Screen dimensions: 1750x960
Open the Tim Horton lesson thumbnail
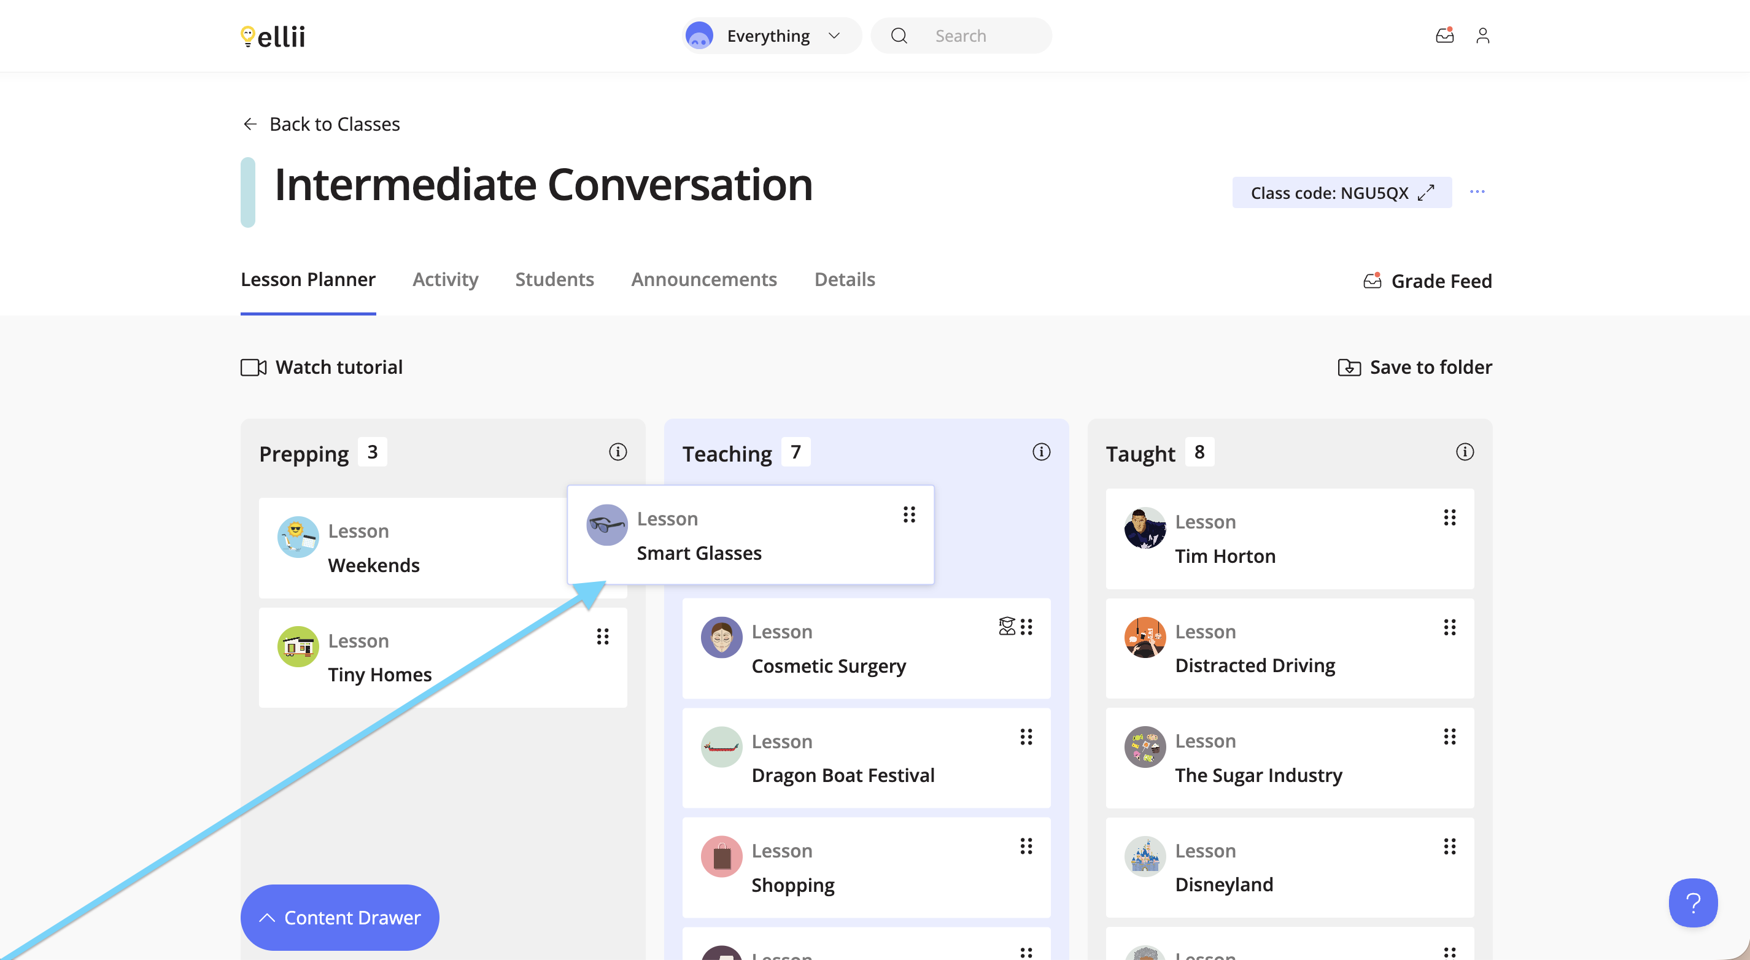pos(1145,527)
